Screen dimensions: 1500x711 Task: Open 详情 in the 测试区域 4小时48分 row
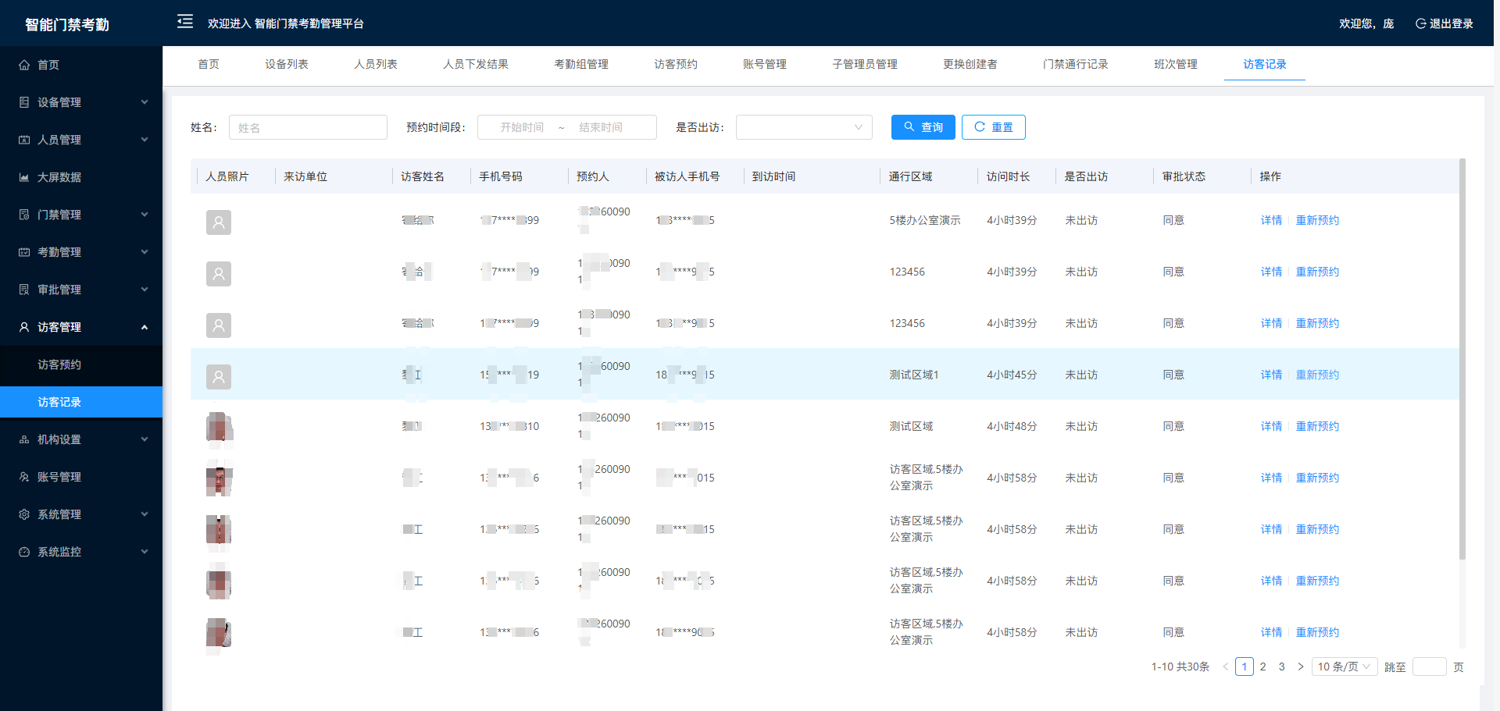click(x=1271, y=426)
